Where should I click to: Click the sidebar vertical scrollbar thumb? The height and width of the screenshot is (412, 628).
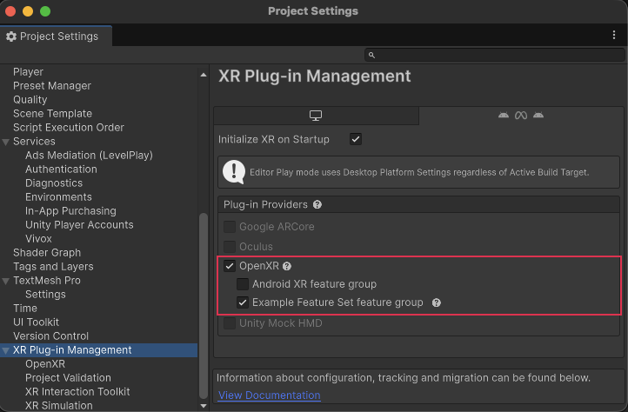(x=204, y=306)
